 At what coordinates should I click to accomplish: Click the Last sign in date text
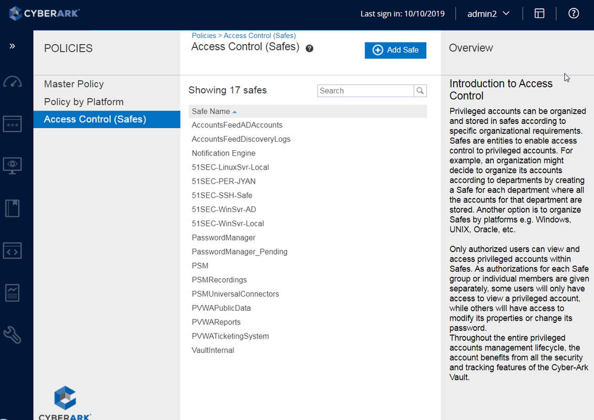[x=402, y=14]
